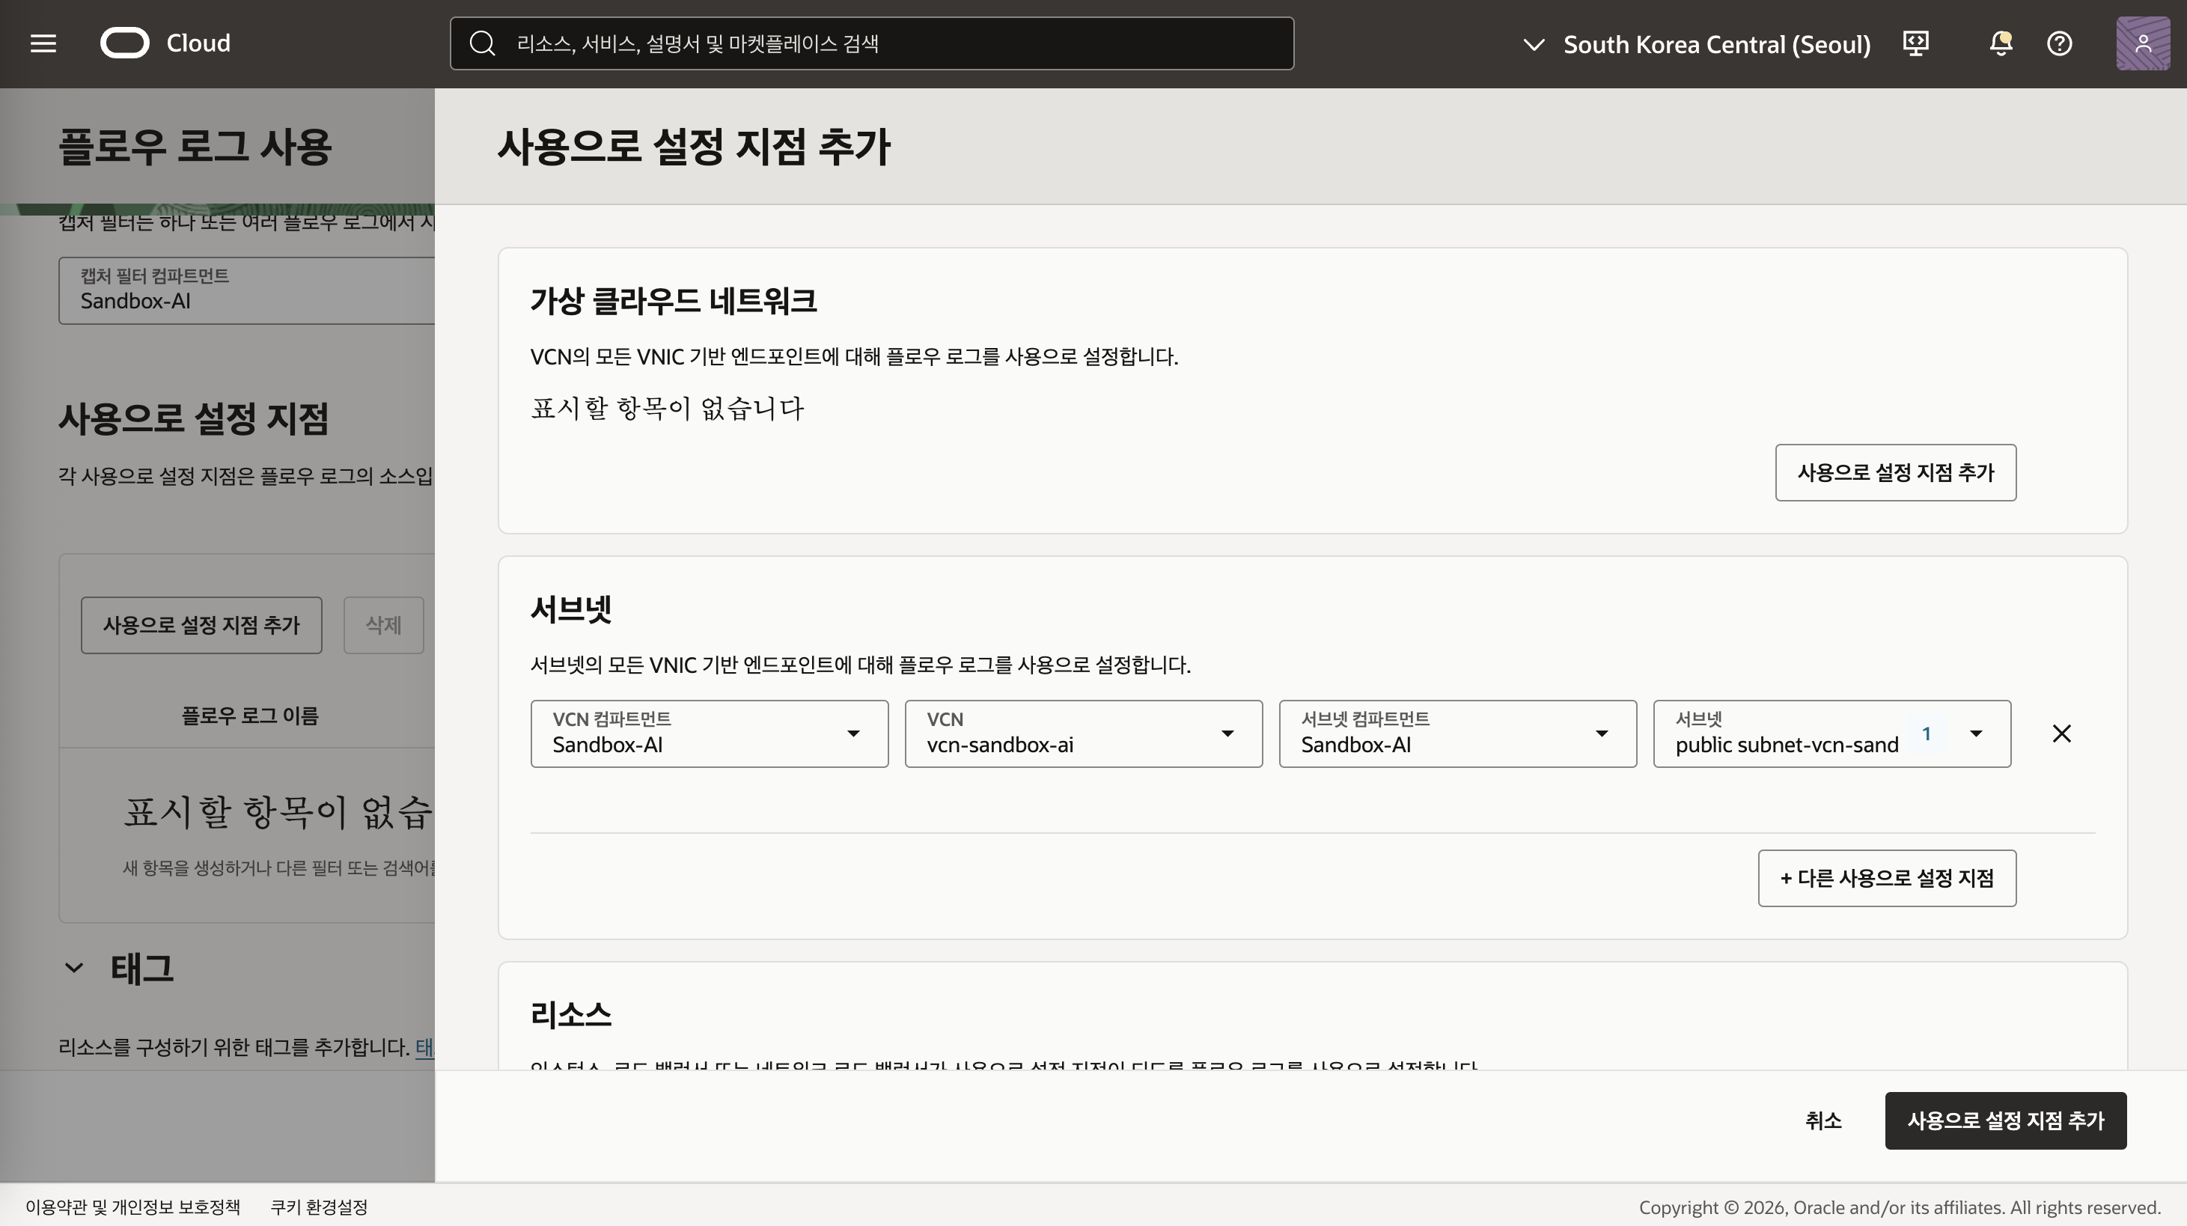This screenshot has height=1226, width=2187.
Task: Click the search magnifier icon
Action: (x=482, y=43)
